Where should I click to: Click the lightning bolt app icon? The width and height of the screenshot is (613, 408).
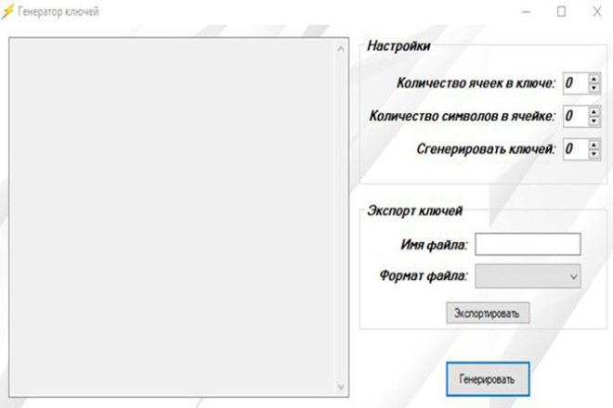(7, 12)
